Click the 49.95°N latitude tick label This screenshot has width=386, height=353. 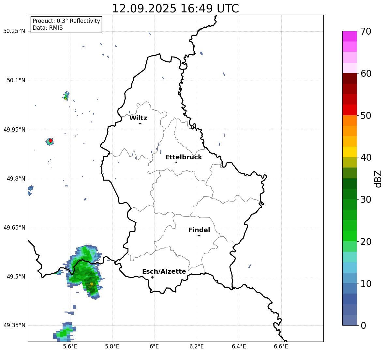tap(14, 130)
